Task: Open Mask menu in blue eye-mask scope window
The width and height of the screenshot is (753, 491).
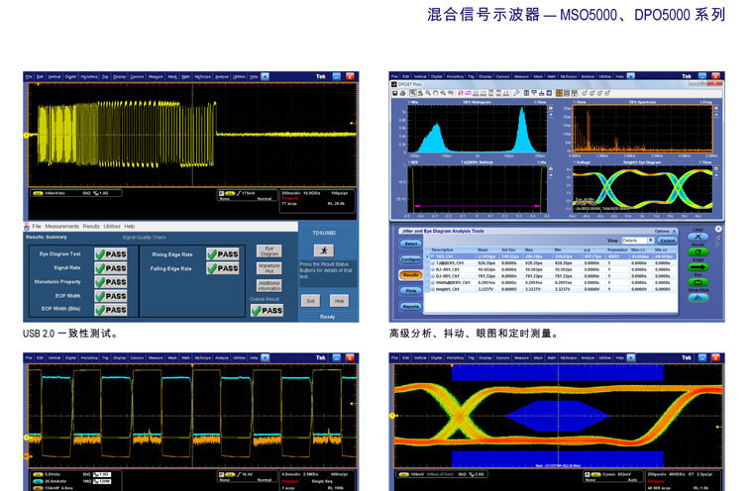Action: tap(538, 357)
